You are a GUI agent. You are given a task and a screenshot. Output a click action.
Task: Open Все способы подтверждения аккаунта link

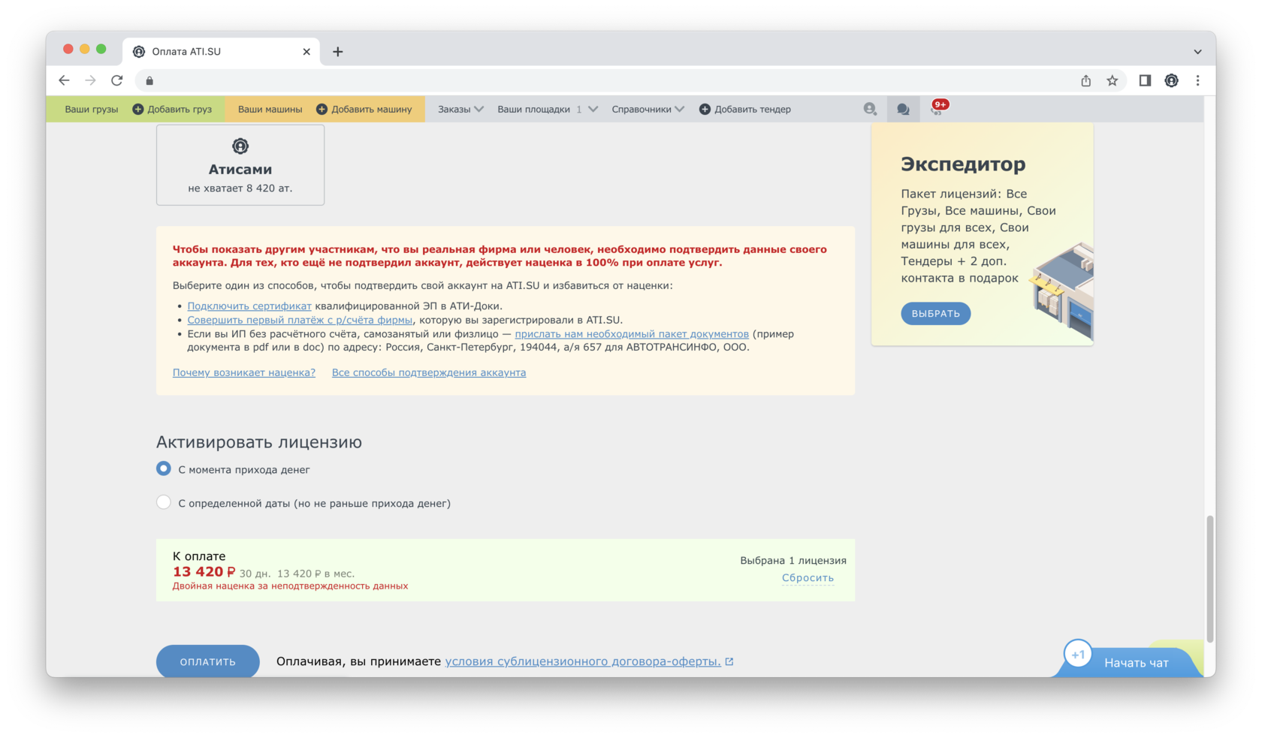point(429,372)
